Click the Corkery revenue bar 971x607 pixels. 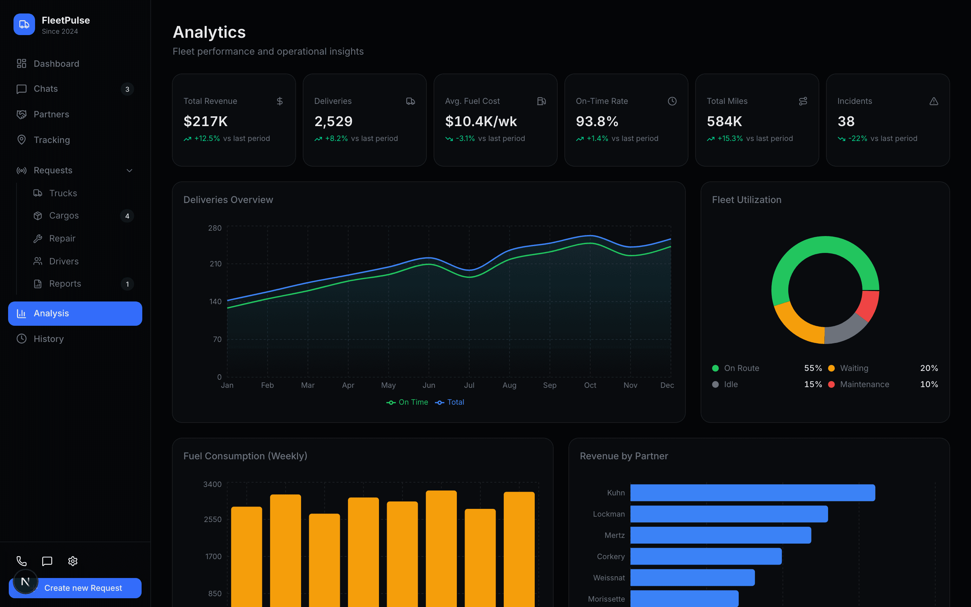706,556
